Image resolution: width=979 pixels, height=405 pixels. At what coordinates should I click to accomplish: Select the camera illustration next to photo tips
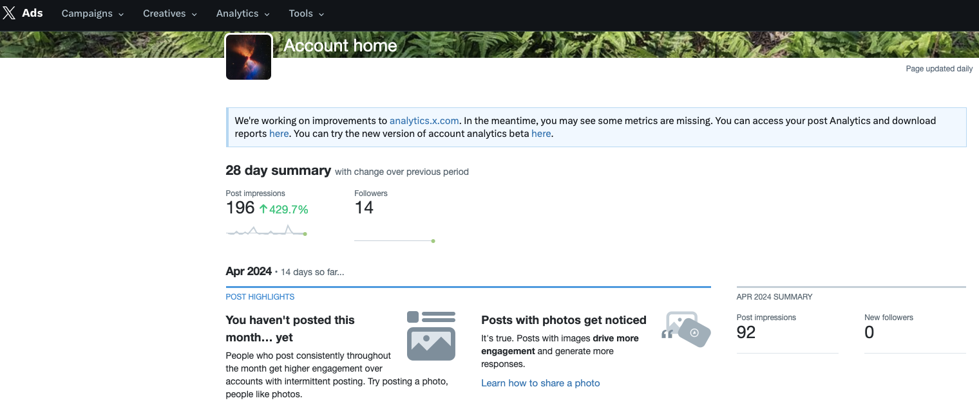(x=685, y=328)
